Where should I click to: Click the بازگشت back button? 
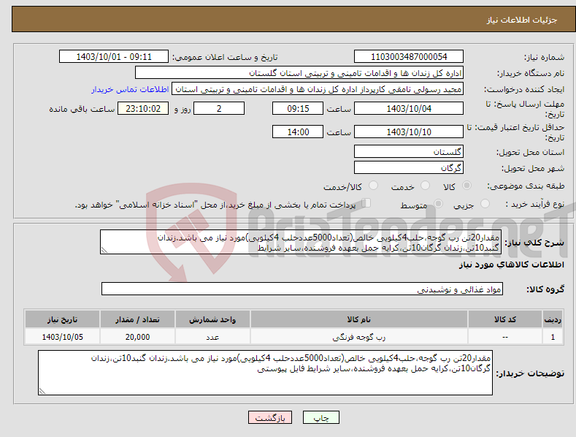point(270,417)
